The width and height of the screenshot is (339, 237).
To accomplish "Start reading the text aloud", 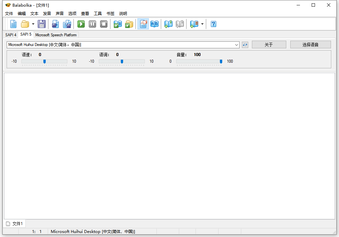I will click(x=81, y=24).
